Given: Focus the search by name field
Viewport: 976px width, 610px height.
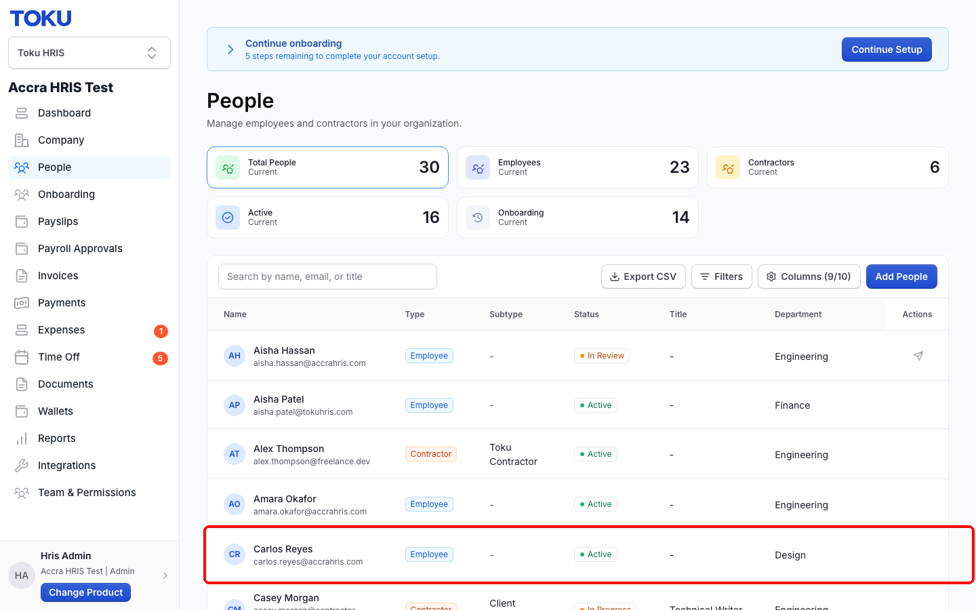Looking at the screenshot, I should [x=327, y=277].
